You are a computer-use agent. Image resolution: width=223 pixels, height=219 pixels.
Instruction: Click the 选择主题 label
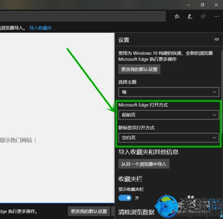click(127, 82)
